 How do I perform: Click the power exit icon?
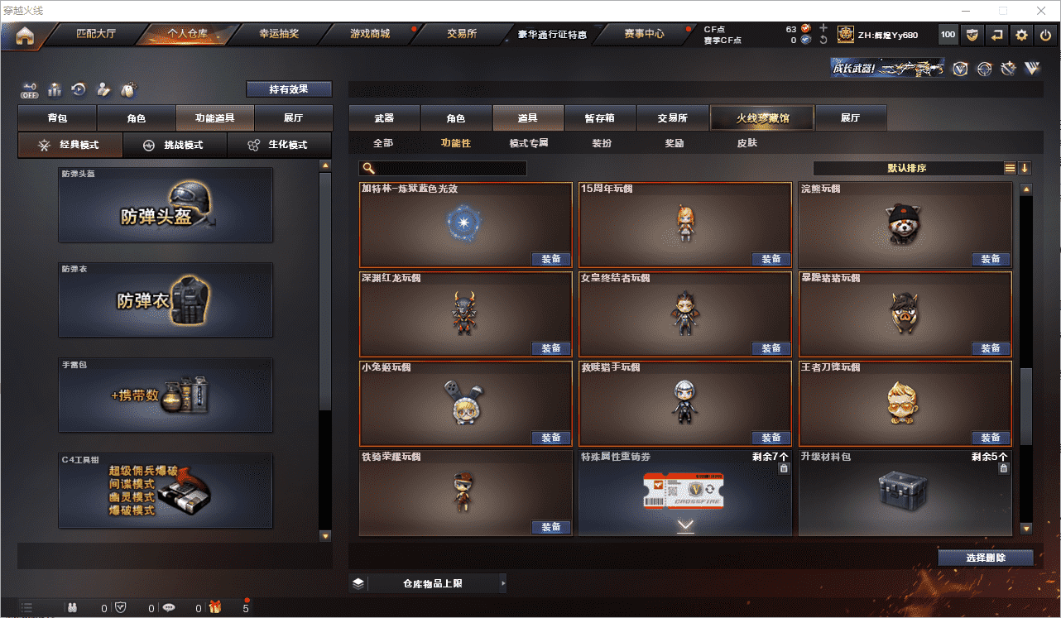pos(1045,35)
